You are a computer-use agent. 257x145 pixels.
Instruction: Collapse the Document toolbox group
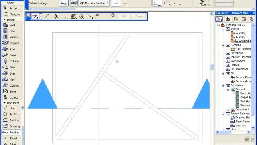pos(4,103)
